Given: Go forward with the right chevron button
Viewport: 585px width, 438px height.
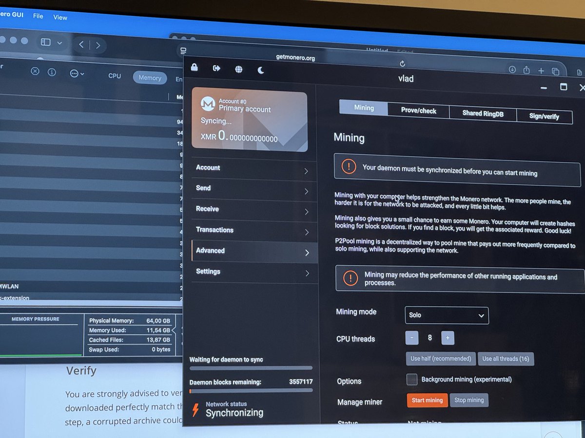Looking at the screenshot, I should pyautogui.click(x=98, y=45).
